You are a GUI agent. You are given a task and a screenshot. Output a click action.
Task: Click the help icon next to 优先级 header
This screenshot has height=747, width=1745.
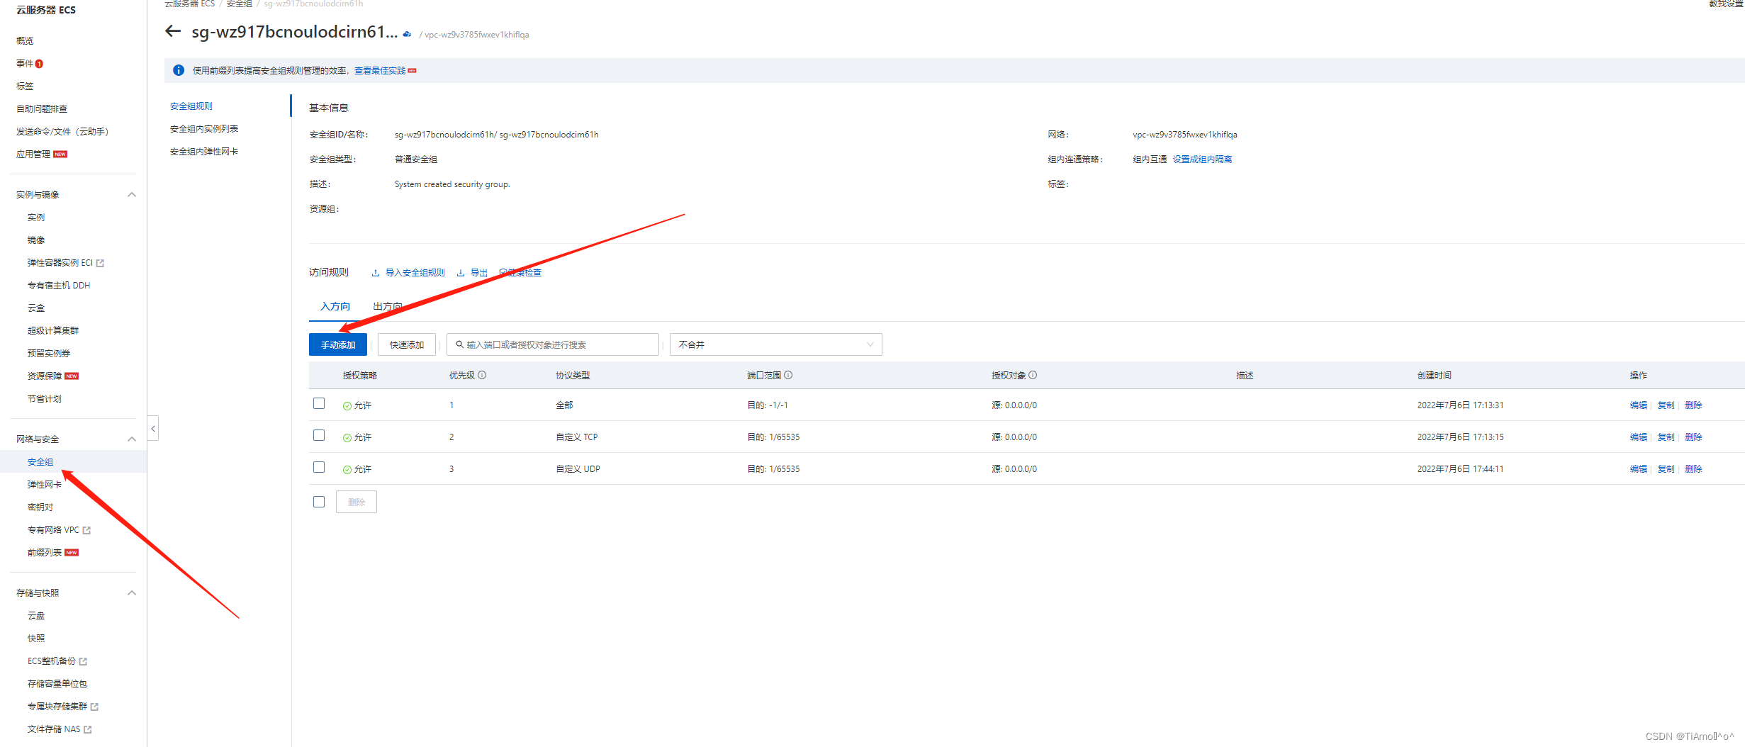click(482, 375)
